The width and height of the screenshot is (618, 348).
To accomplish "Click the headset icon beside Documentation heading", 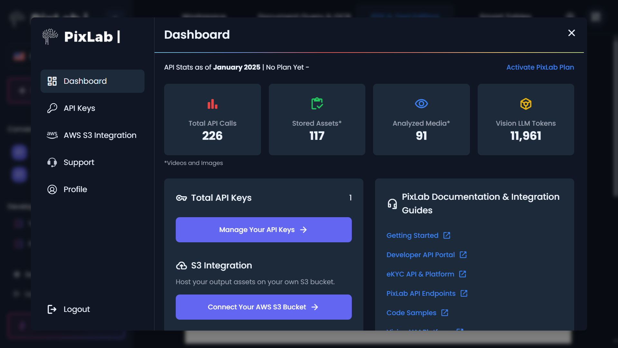I will point(392,204).
